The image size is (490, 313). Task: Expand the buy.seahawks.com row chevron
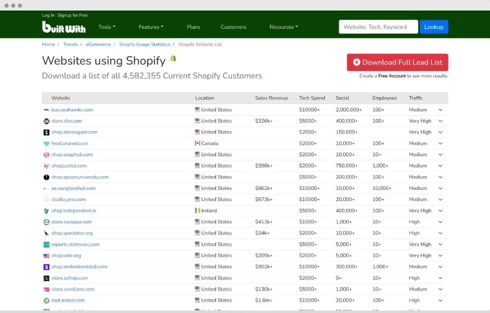pos(440,110)
